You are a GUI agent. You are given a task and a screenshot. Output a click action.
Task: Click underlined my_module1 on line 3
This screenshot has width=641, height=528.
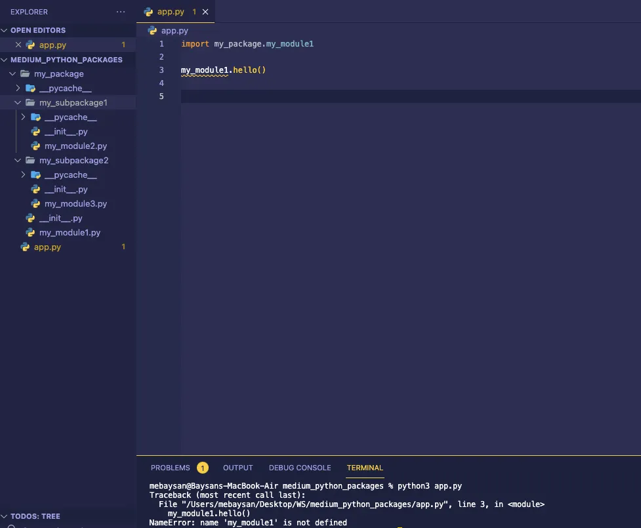point(205,70)
